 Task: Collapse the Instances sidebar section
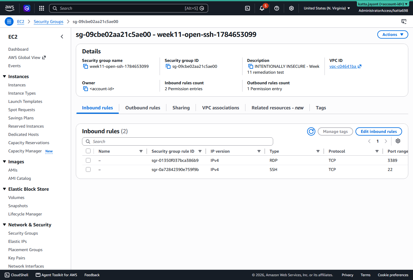[x=4, y=76]
